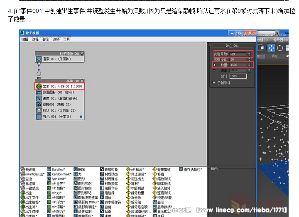The width and height of the screenshot is (299, 217).
Task: Pick the 空流 item in the depot
Action: click(x=26, y=179)
